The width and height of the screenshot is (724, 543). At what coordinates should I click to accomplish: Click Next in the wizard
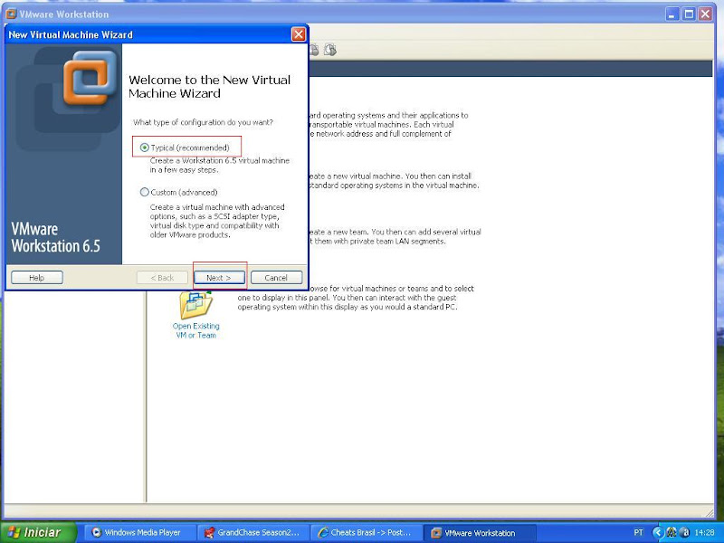coord(219,278)
